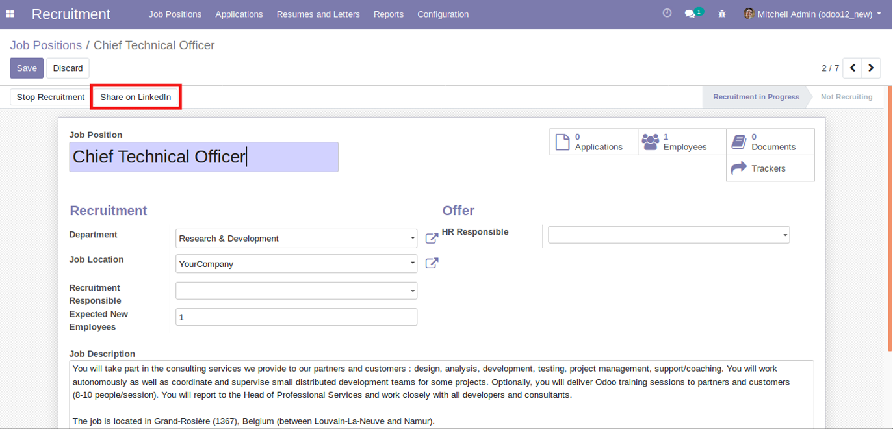The height and width of the screenshot is (429, 893).
Task: Click the 1 Employees stat button
Action: [x=682, y=142]
